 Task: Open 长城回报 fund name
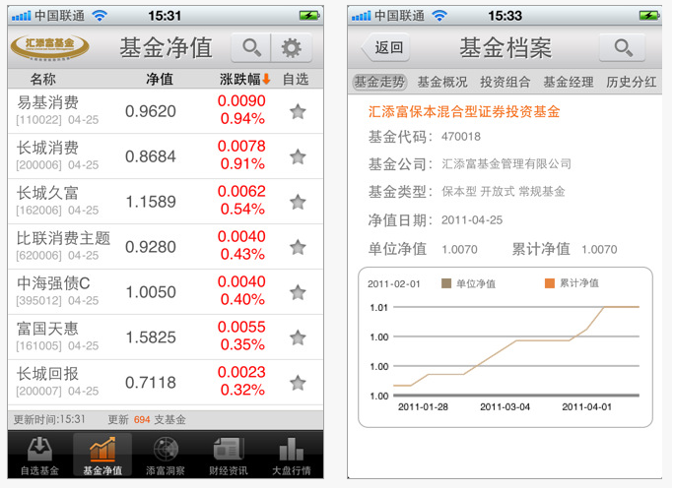point(47,374)
